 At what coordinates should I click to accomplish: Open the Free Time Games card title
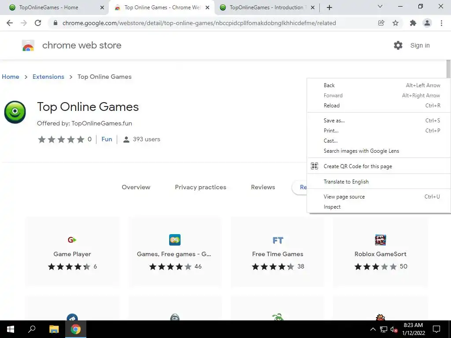pyautogui.click(x=277, y=254)
